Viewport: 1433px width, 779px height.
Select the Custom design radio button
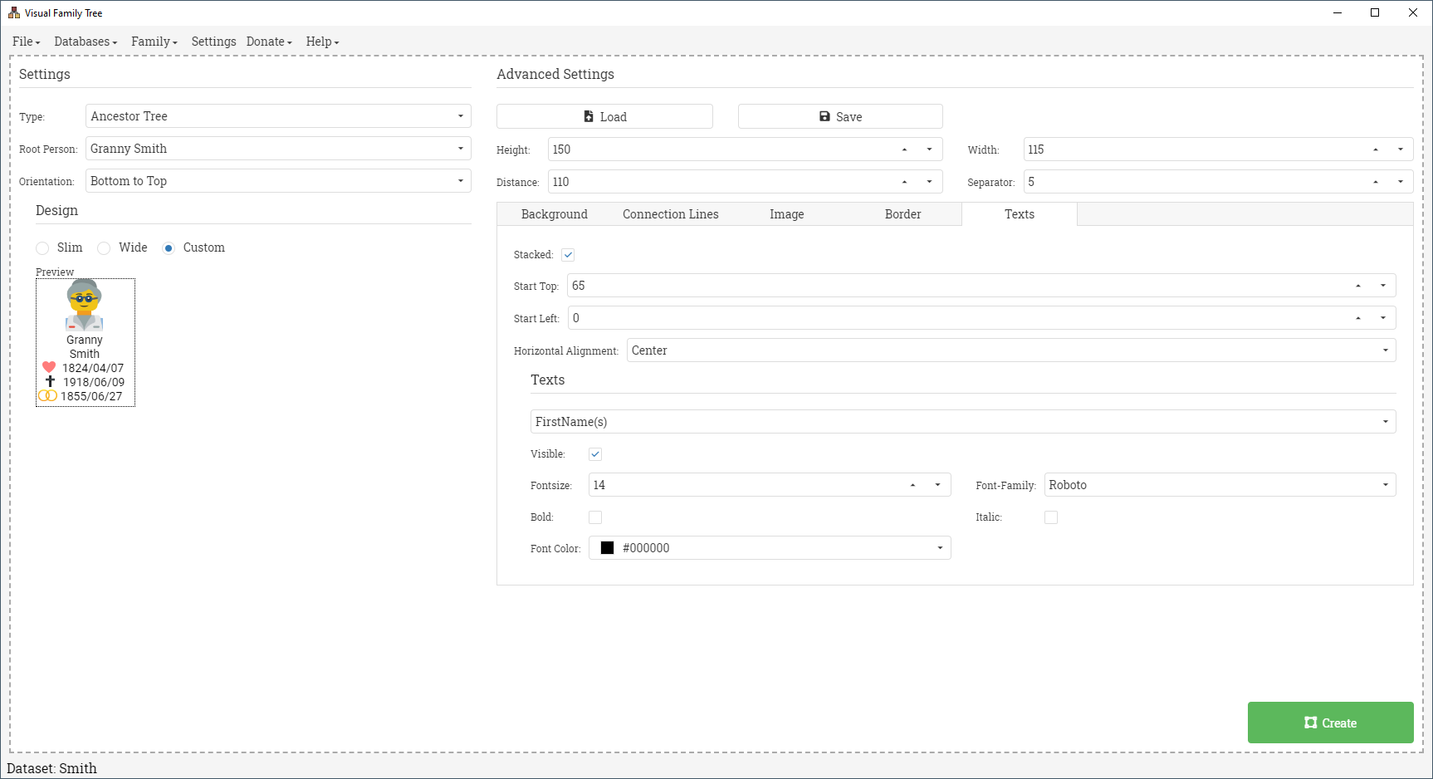click(x=169, y=248)
